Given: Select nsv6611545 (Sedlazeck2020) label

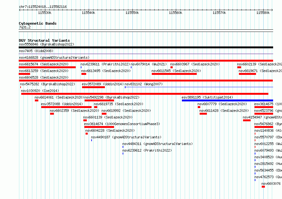Looking at the screenshot, I should 176,71.
